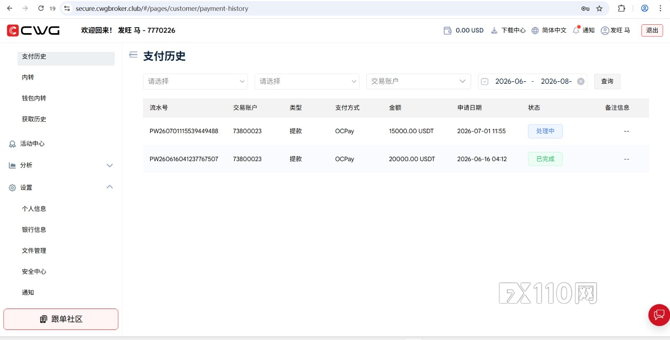The height and width of the screenshot is (340, 670).
Task: Click date 2026-06-16 04:12
Action: (x=482, y=159)
